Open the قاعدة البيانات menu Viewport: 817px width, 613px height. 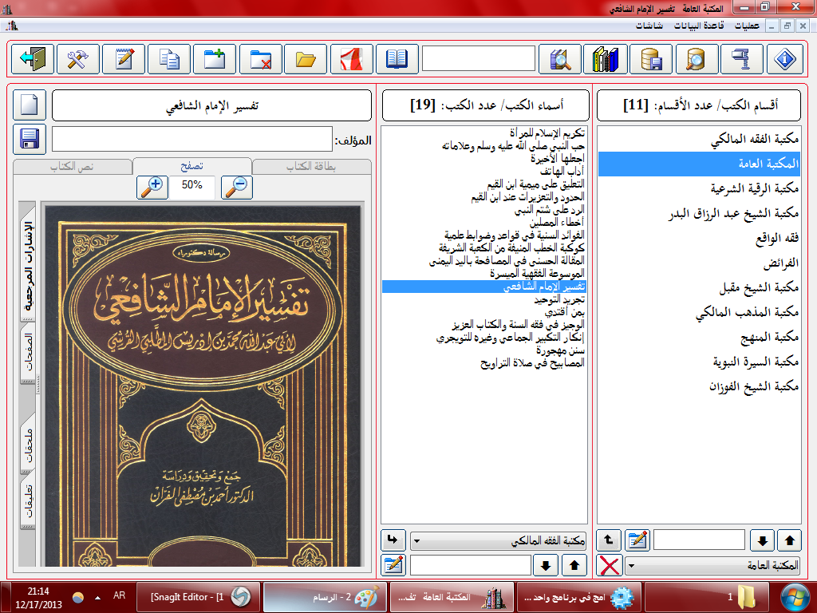coord(699,26)
